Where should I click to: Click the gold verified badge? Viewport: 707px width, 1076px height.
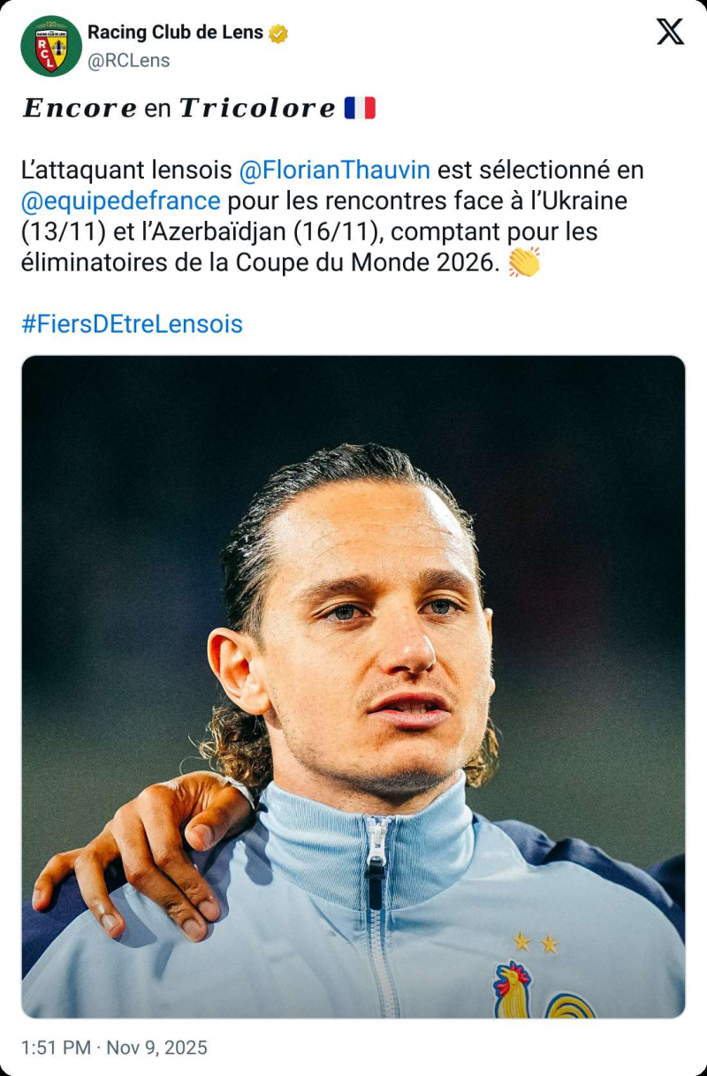tap(279, 34)
